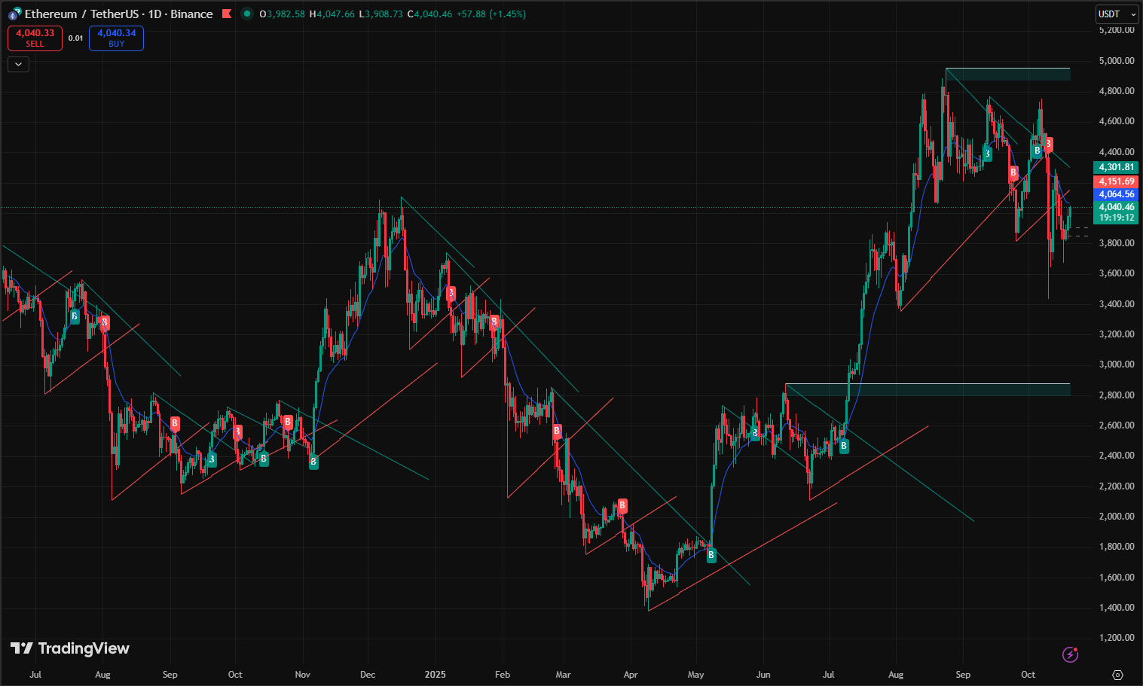
Task: Click the red 4,151.69 price label
Action: (x=1115, y=181)
